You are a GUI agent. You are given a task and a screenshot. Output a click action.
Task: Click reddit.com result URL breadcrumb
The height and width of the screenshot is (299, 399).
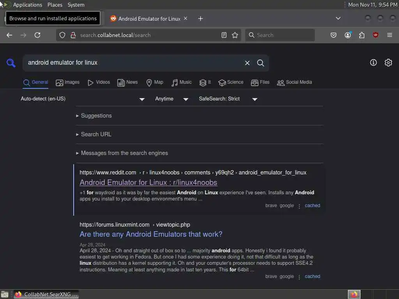click(193, 172)
